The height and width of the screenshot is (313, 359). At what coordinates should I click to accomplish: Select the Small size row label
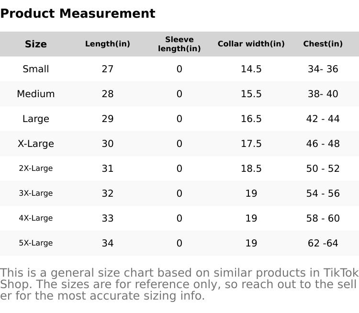(36, 69)
